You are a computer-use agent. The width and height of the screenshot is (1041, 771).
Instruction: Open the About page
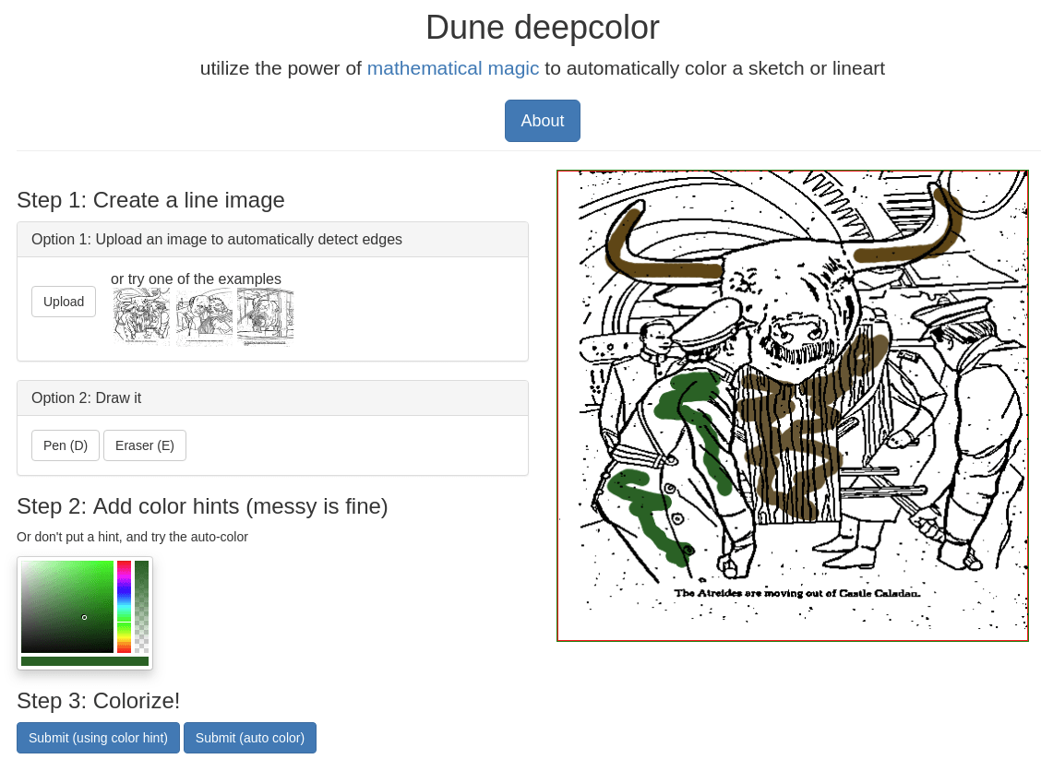(542, 121)
